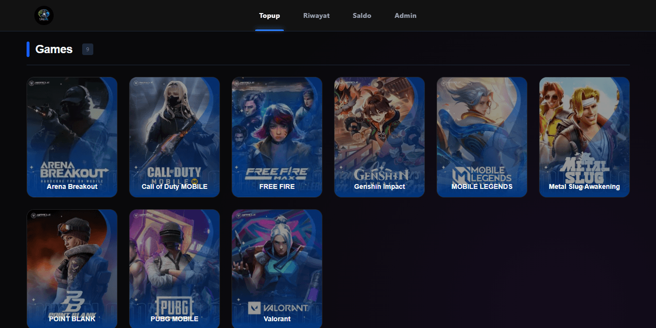
Task: Click the games count badge showing 9
Action: click(x=87, y=49)
